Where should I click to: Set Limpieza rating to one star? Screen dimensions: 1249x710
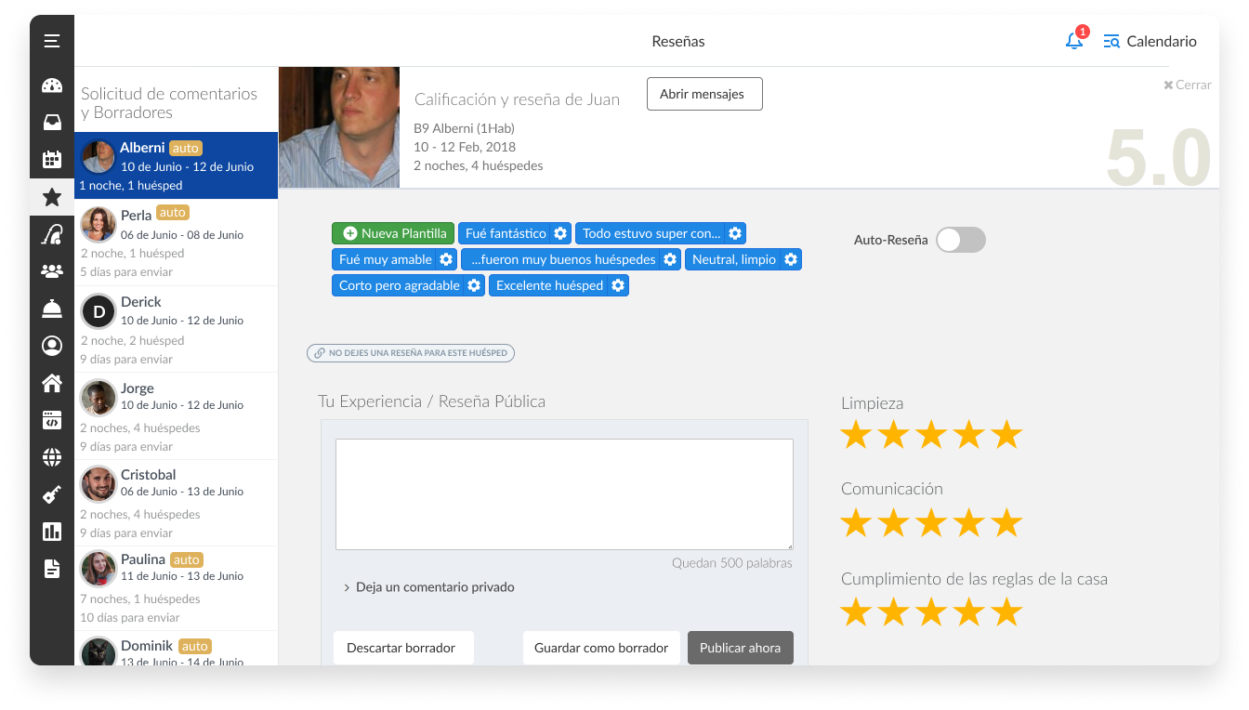856,435
